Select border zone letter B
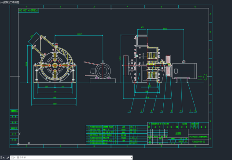 (x=210, y=32)
